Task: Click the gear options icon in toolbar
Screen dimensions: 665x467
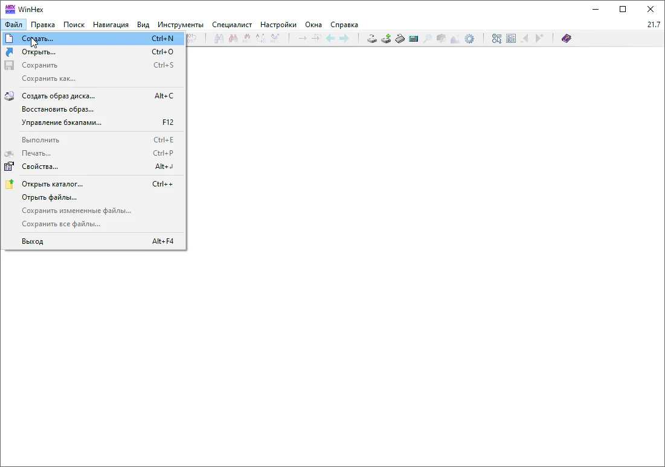Action: pyautogui.click(x=469, y=39)
